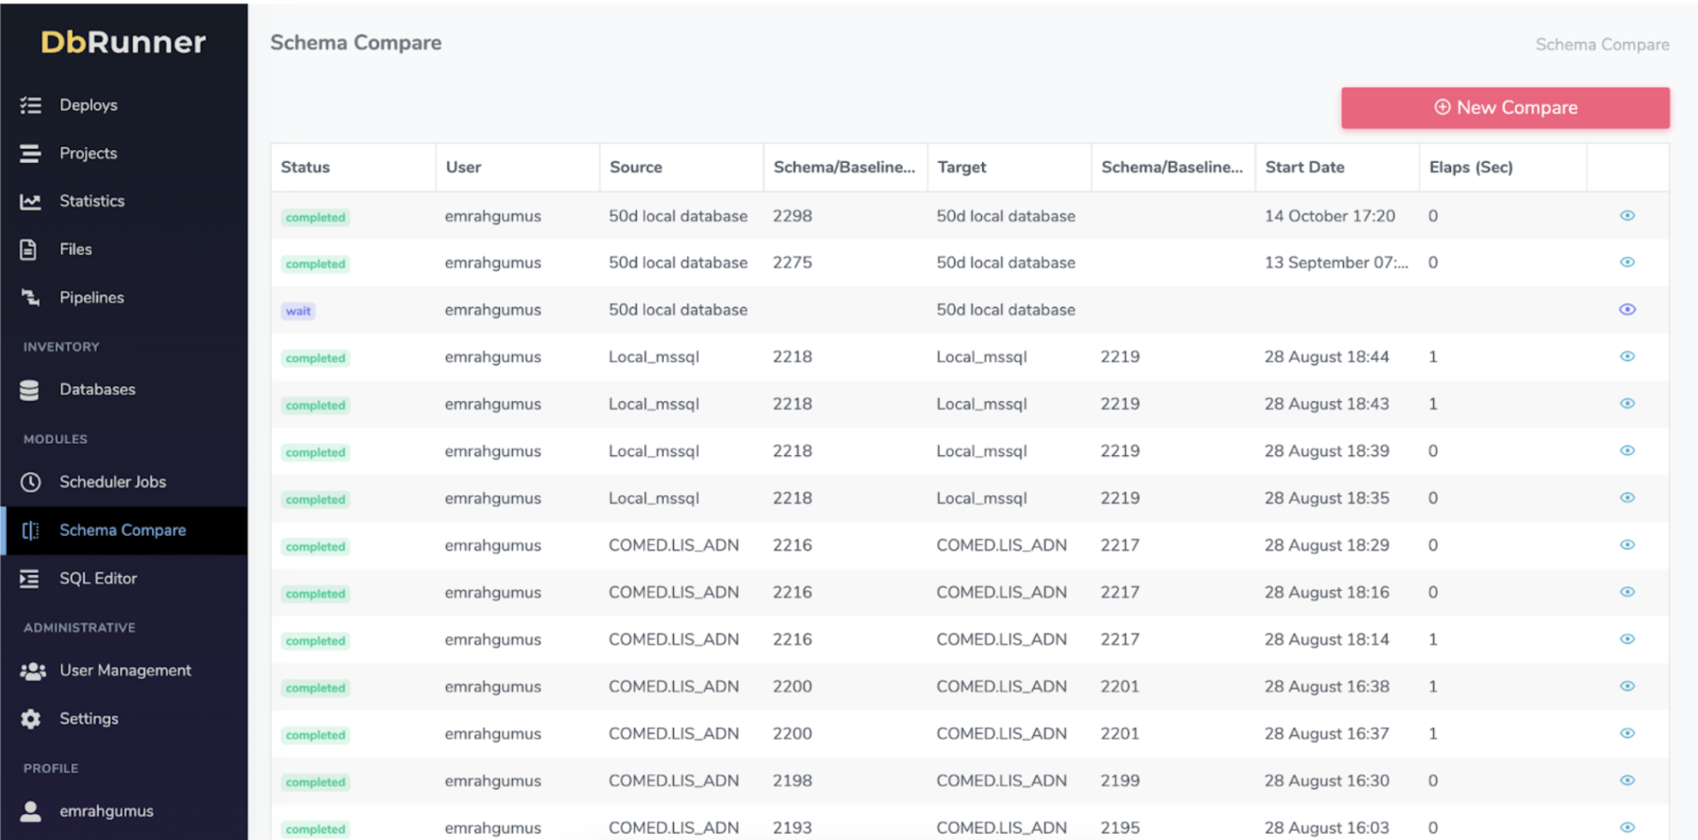Screen dimensions: 1698x840
Task: Click the New Compare button
Action: click(x=1504, y=108)
